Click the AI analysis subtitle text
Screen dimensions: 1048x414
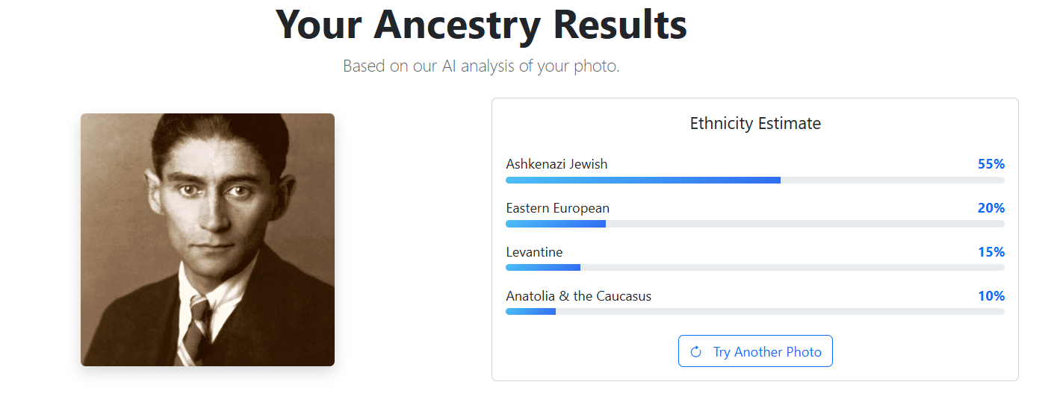click(481, 66)
